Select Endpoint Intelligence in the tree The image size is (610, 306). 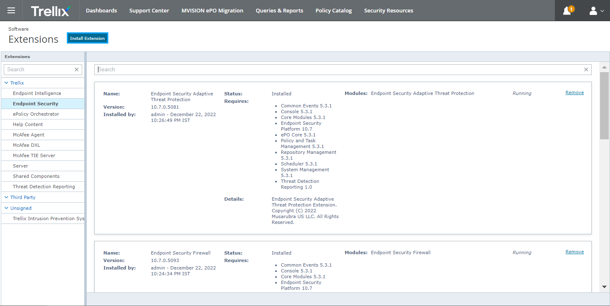pos(43,93)
